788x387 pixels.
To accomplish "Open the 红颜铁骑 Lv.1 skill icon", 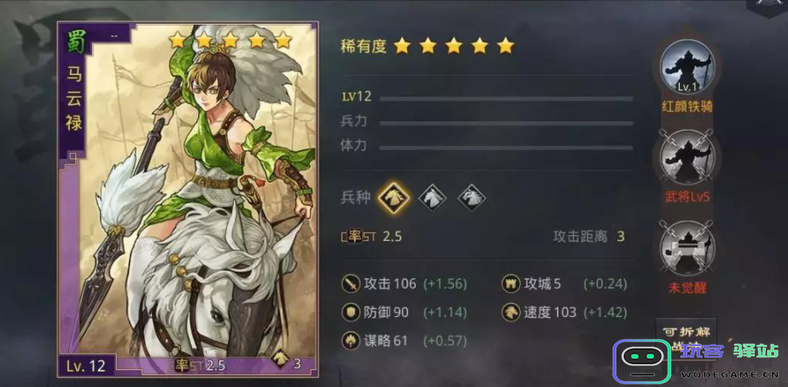I will [687, 67].
